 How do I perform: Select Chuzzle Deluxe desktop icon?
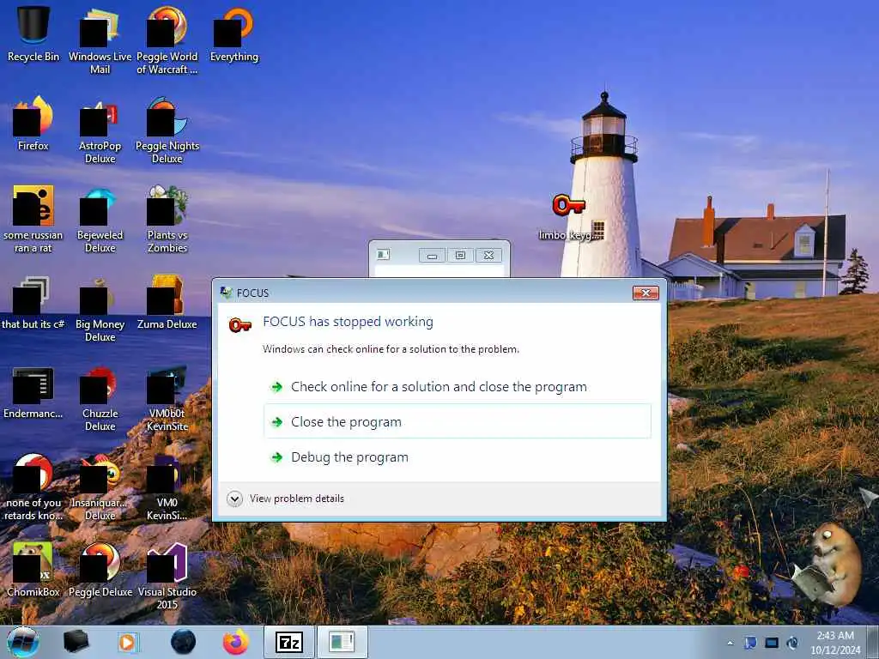(100, 398)
